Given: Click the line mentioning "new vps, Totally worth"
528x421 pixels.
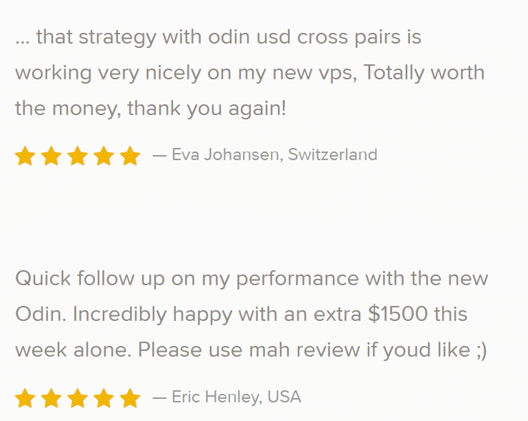Looking at the screenshot, I should (250, 74).
